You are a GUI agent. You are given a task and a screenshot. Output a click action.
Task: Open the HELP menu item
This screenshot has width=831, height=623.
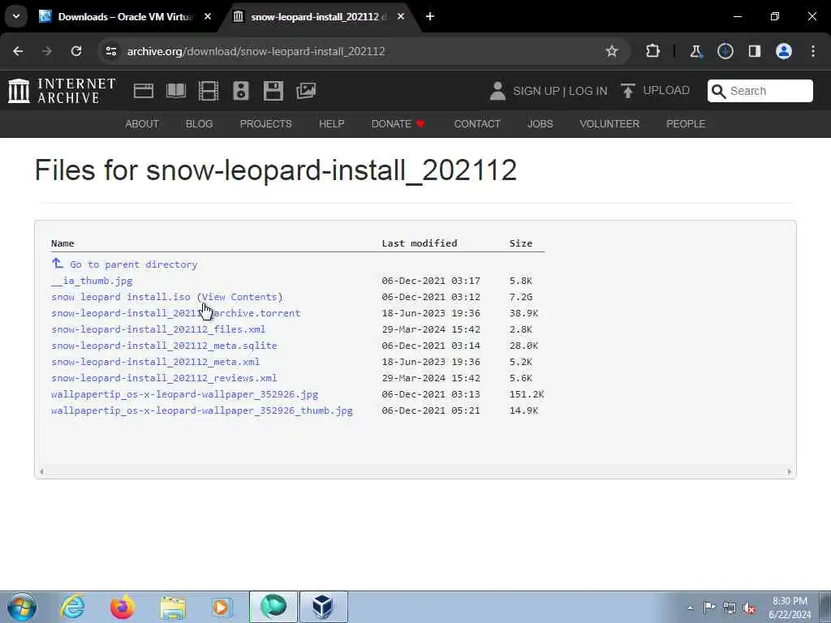point(332,124)
